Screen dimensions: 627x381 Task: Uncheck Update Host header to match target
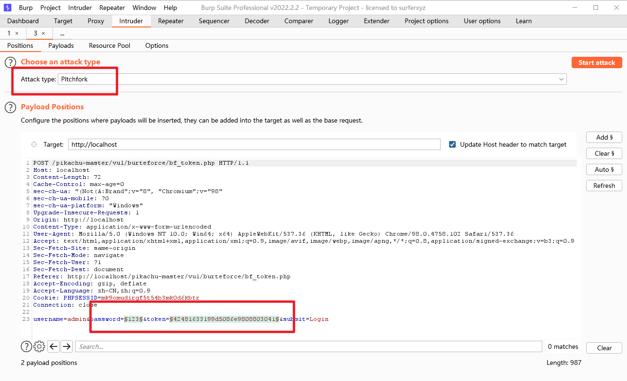click(x=452, y=145)
